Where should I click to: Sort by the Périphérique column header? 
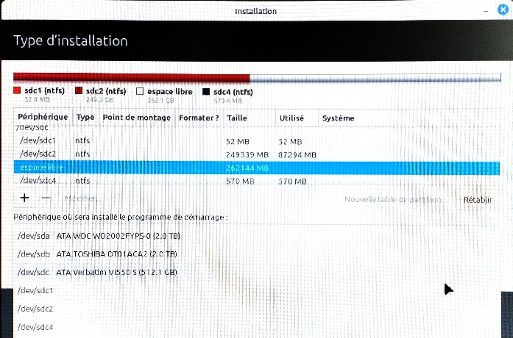43,118
